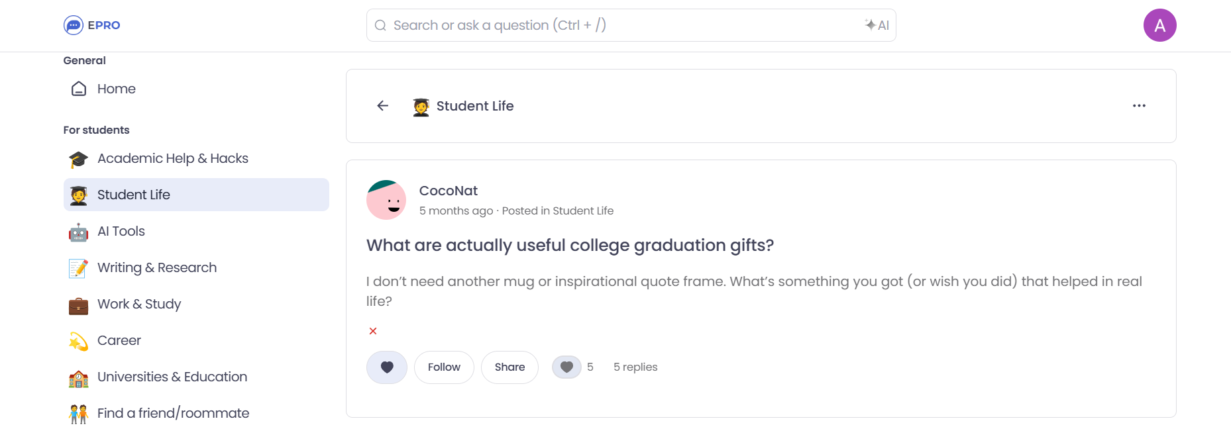The width and height of the screenshot is (1231, 427).
Task: Toggle the heart like on CocoNat's post
Action: [x=386, y=367]
